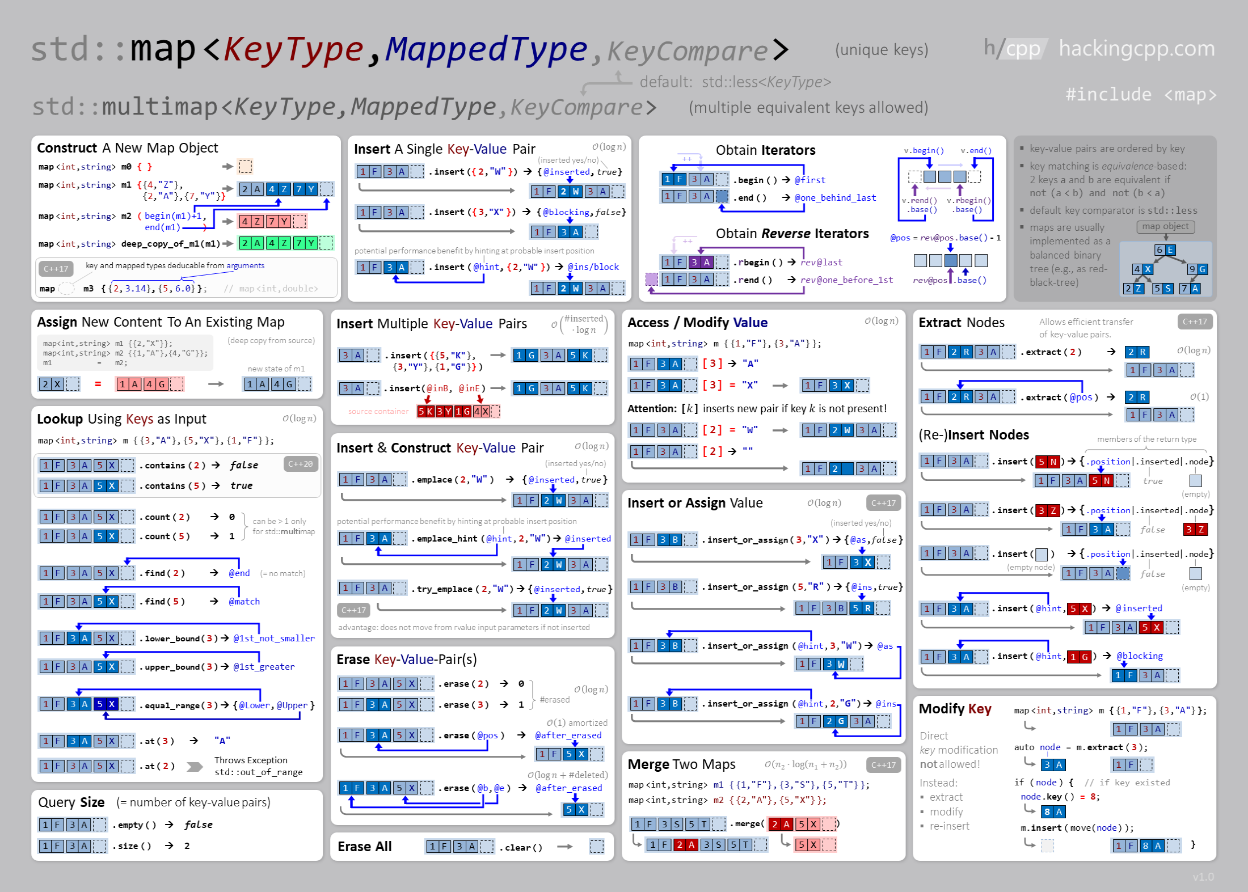Click the v1.0 version label
Viewport: 1248px width, 892px height.
(x=1204, y=876)
